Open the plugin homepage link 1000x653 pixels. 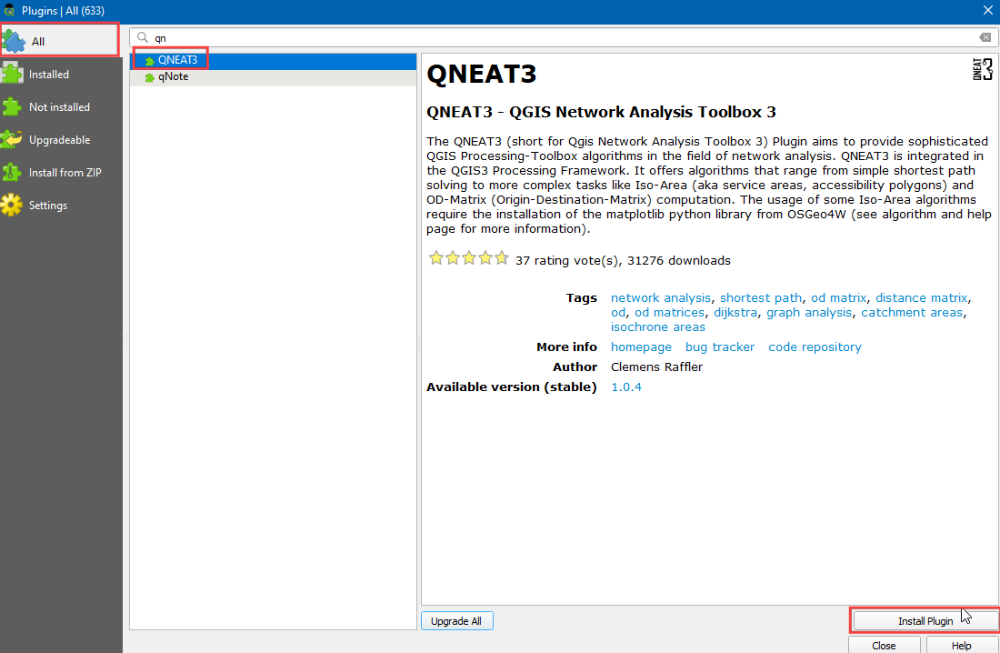click(641, 347)
